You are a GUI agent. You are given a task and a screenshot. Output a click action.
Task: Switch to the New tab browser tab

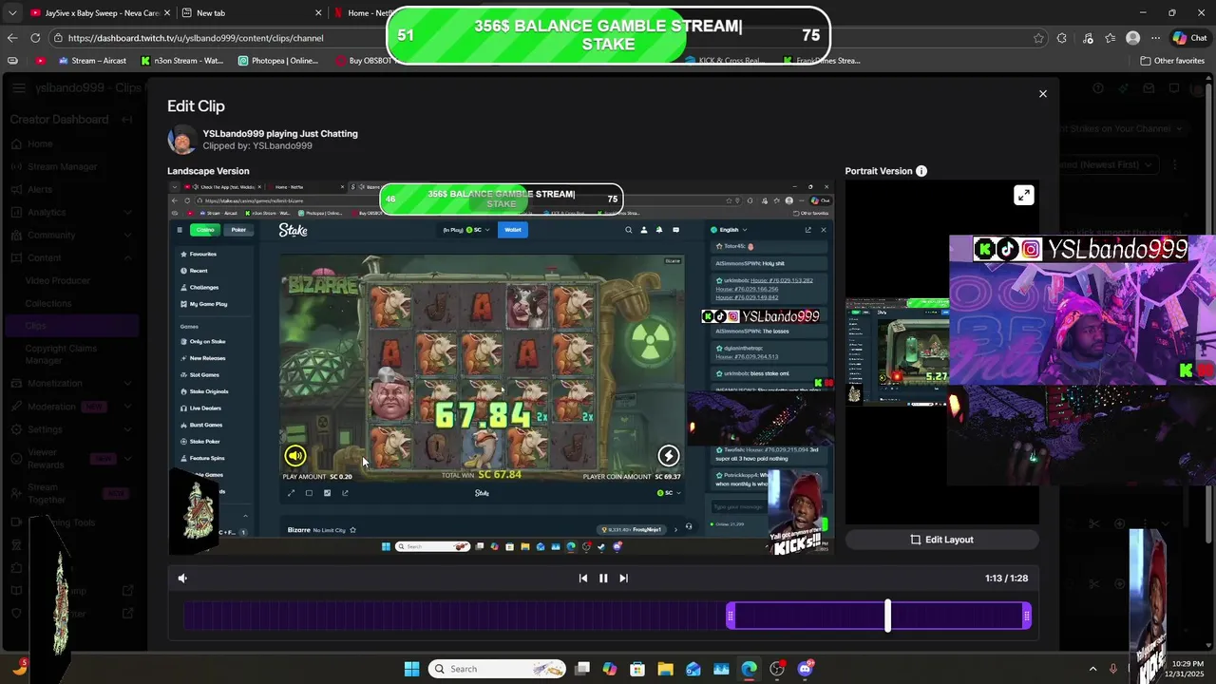tap(252, 13)
